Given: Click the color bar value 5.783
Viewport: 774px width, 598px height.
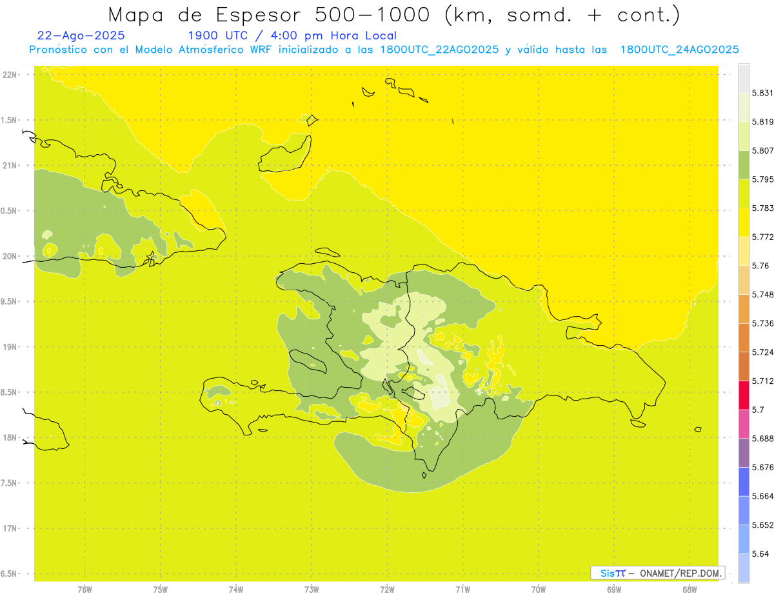Looking at the screenshot, I should point(762,208).
